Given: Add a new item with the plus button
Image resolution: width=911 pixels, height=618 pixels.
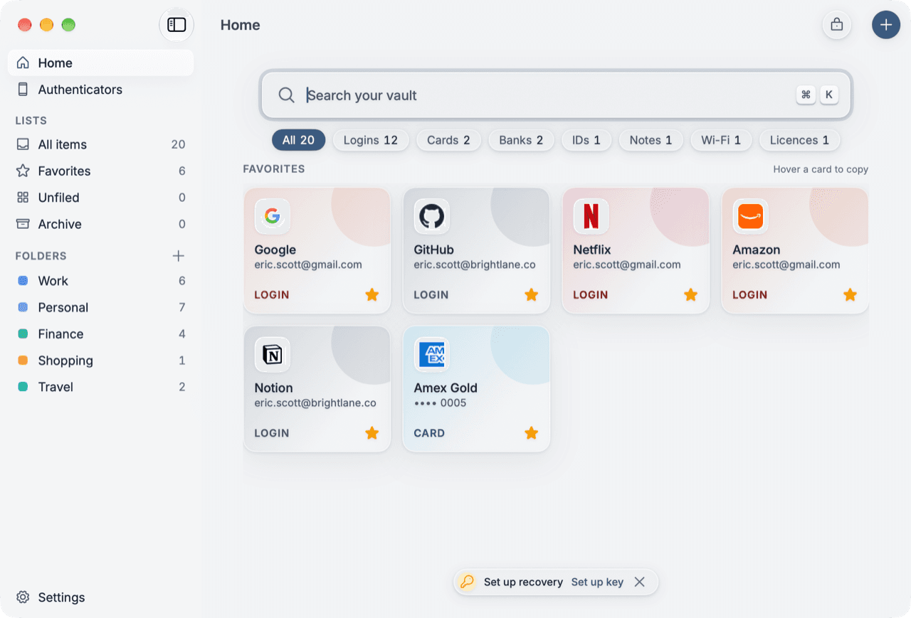Looking at the screenshot, I should tap(886, 25).
